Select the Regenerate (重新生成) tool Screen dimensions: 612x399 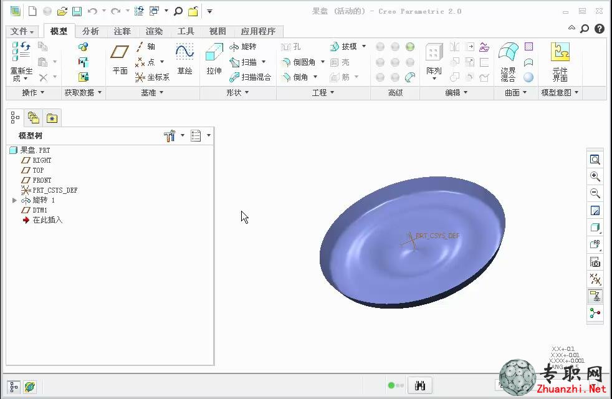click(21, 62)
